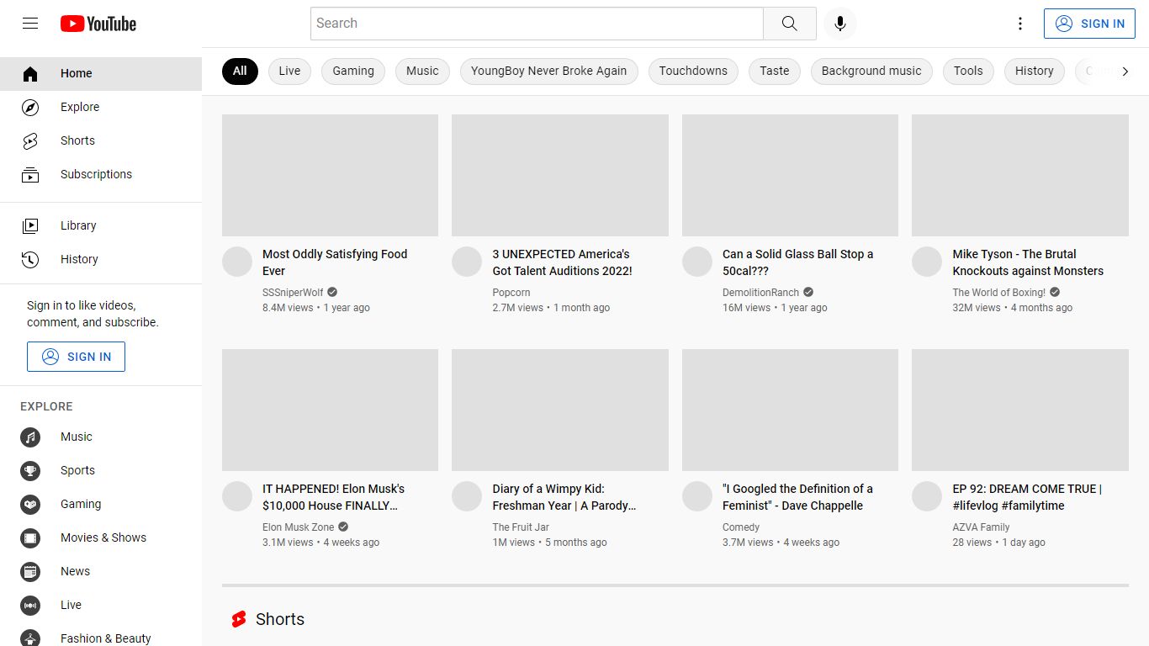
Task: Click the search magnifier button
Action: (789, 24)
